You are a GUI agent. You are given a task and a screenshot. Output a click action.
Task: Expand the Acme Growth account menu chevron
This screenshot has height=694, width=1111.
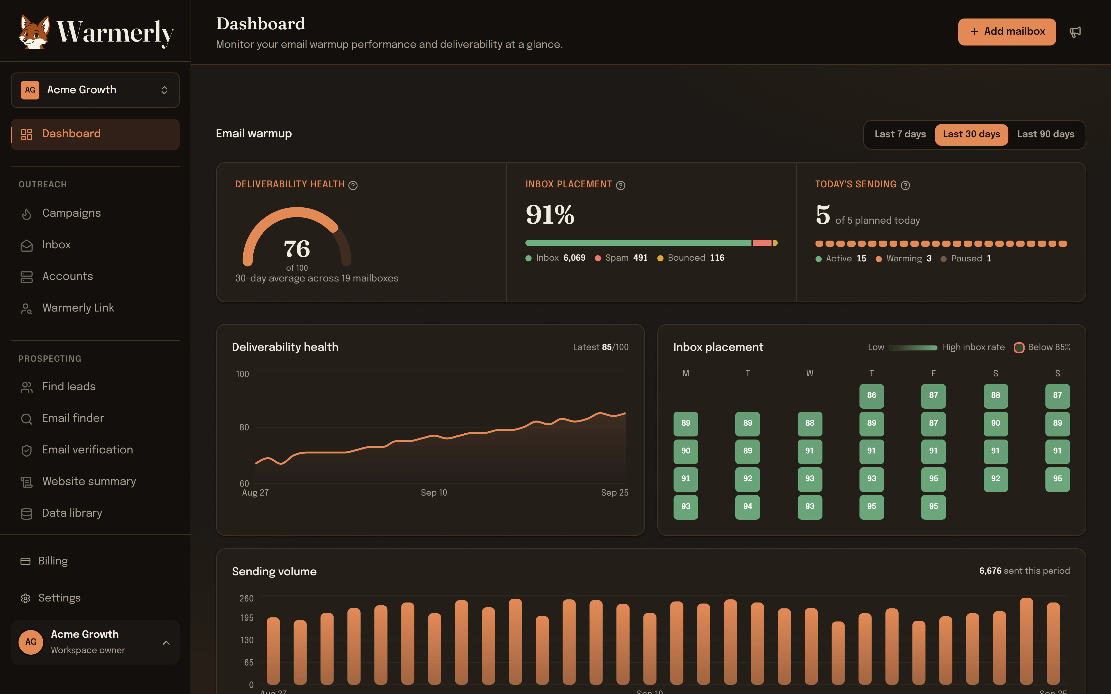(166, 643)
